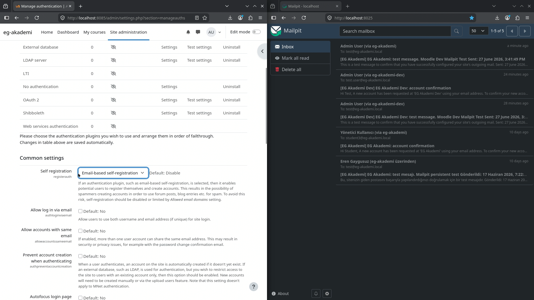Screen dimensions: 534x300
Task: Open My courses in navigation
Action: [95, 32]
